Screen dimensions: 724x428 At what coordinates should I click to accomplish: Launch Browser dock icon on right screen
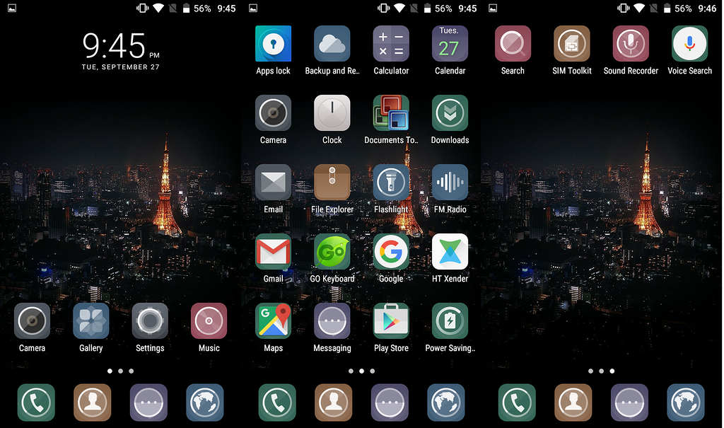[686, 403]
